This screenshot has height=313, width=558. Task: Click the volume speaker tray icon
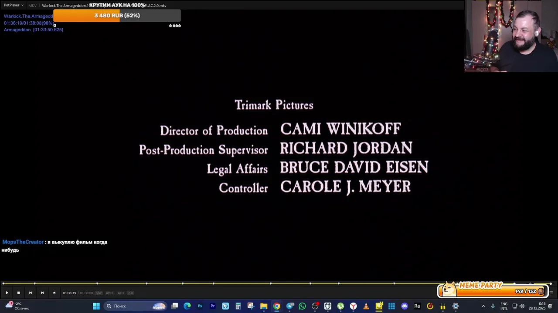click(x=522, y=306)
